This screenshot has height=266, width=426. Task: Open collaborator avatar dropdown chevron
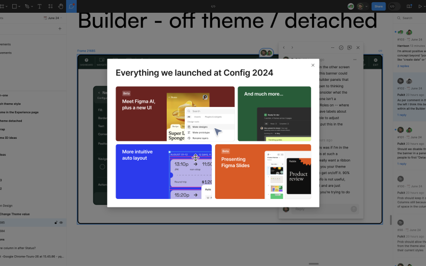(366, 6)
